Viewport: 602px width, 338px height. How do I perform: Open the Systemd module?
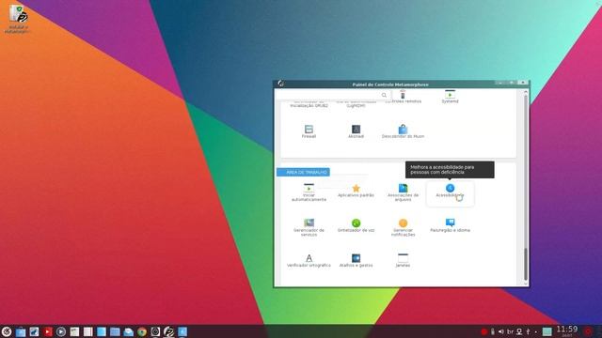click(x=450, y=97)
